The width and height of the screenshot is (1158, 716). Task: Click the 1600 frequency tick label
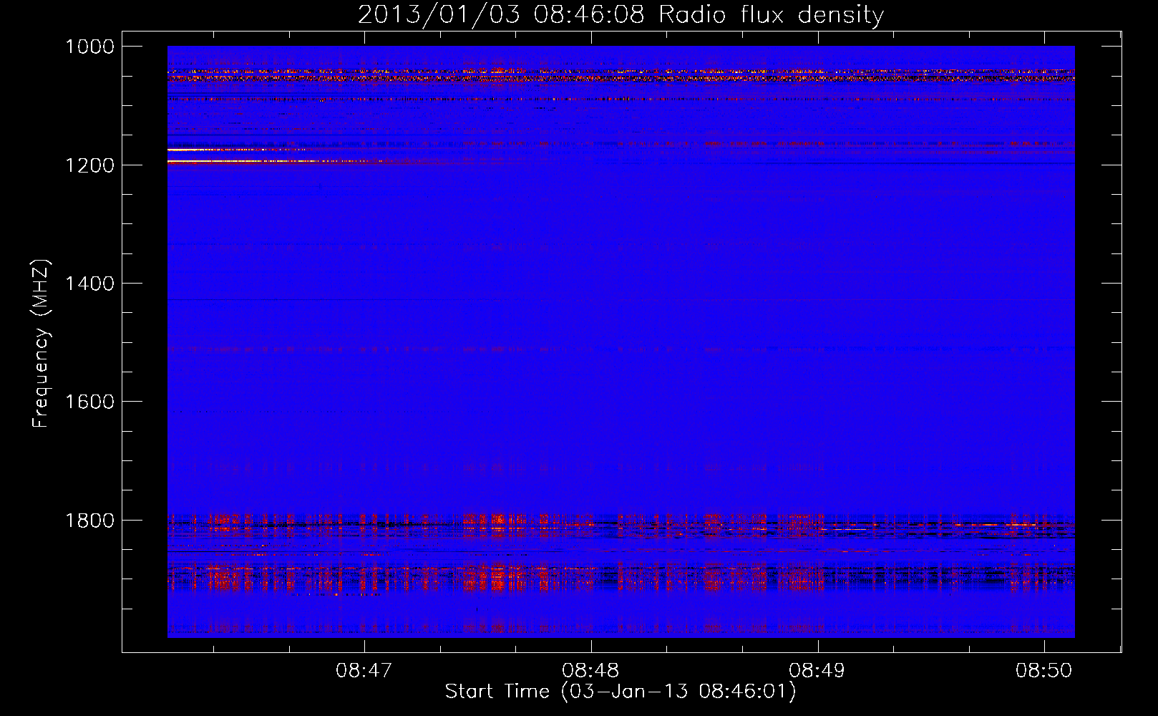(x=89, y=402)
